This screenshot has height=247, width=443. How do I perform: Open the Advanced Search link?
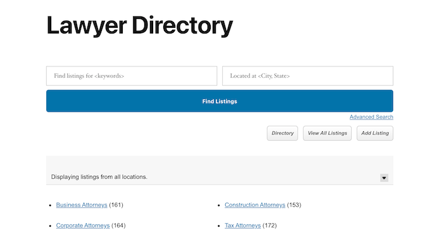coord(371,117)
